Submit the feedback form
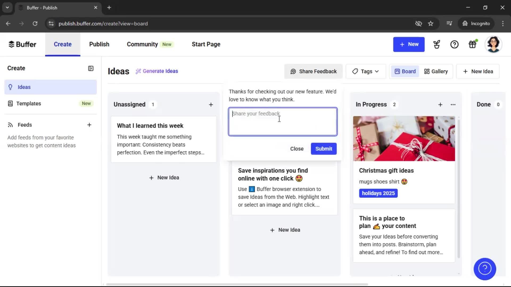The height and width of the screenshot is (287, 511). 323,149
